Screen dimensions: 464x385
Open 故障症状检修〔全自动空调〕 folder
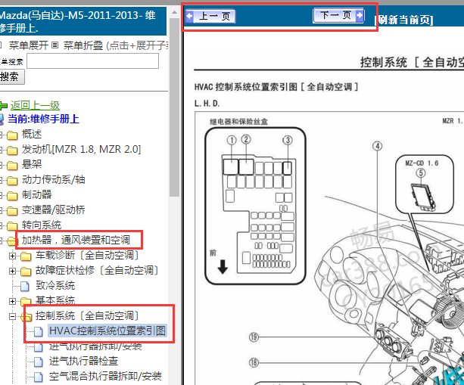97,270
